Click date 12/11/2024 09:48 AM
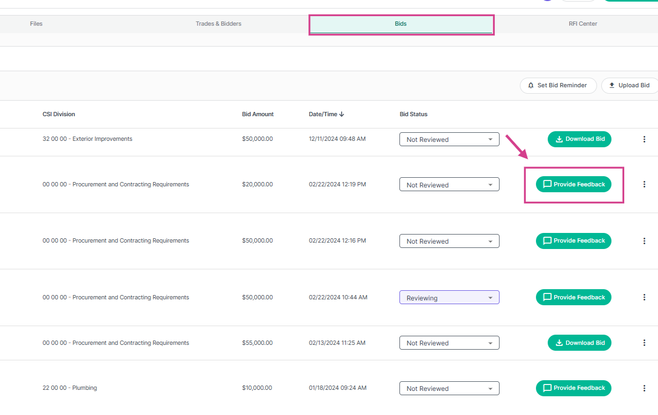The height and width of the screenshot is (415, 658). point(337,139)
